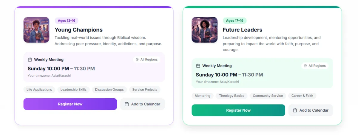Select the Discussion Groups tag

[109, 90]
